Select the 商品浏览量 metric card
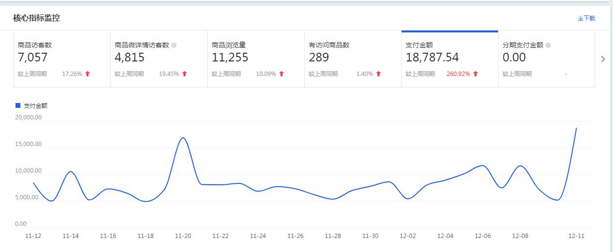Viewport: 613px width, 252px height. point(256,59)
